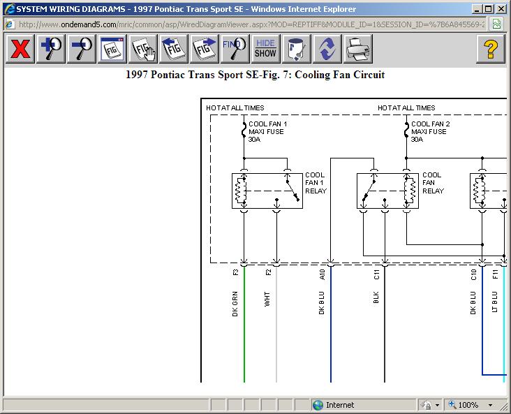Image resolution: width=511 pixels, height=414 pixels.
Task: Click the BLK wire label
Action: (376, 297)
